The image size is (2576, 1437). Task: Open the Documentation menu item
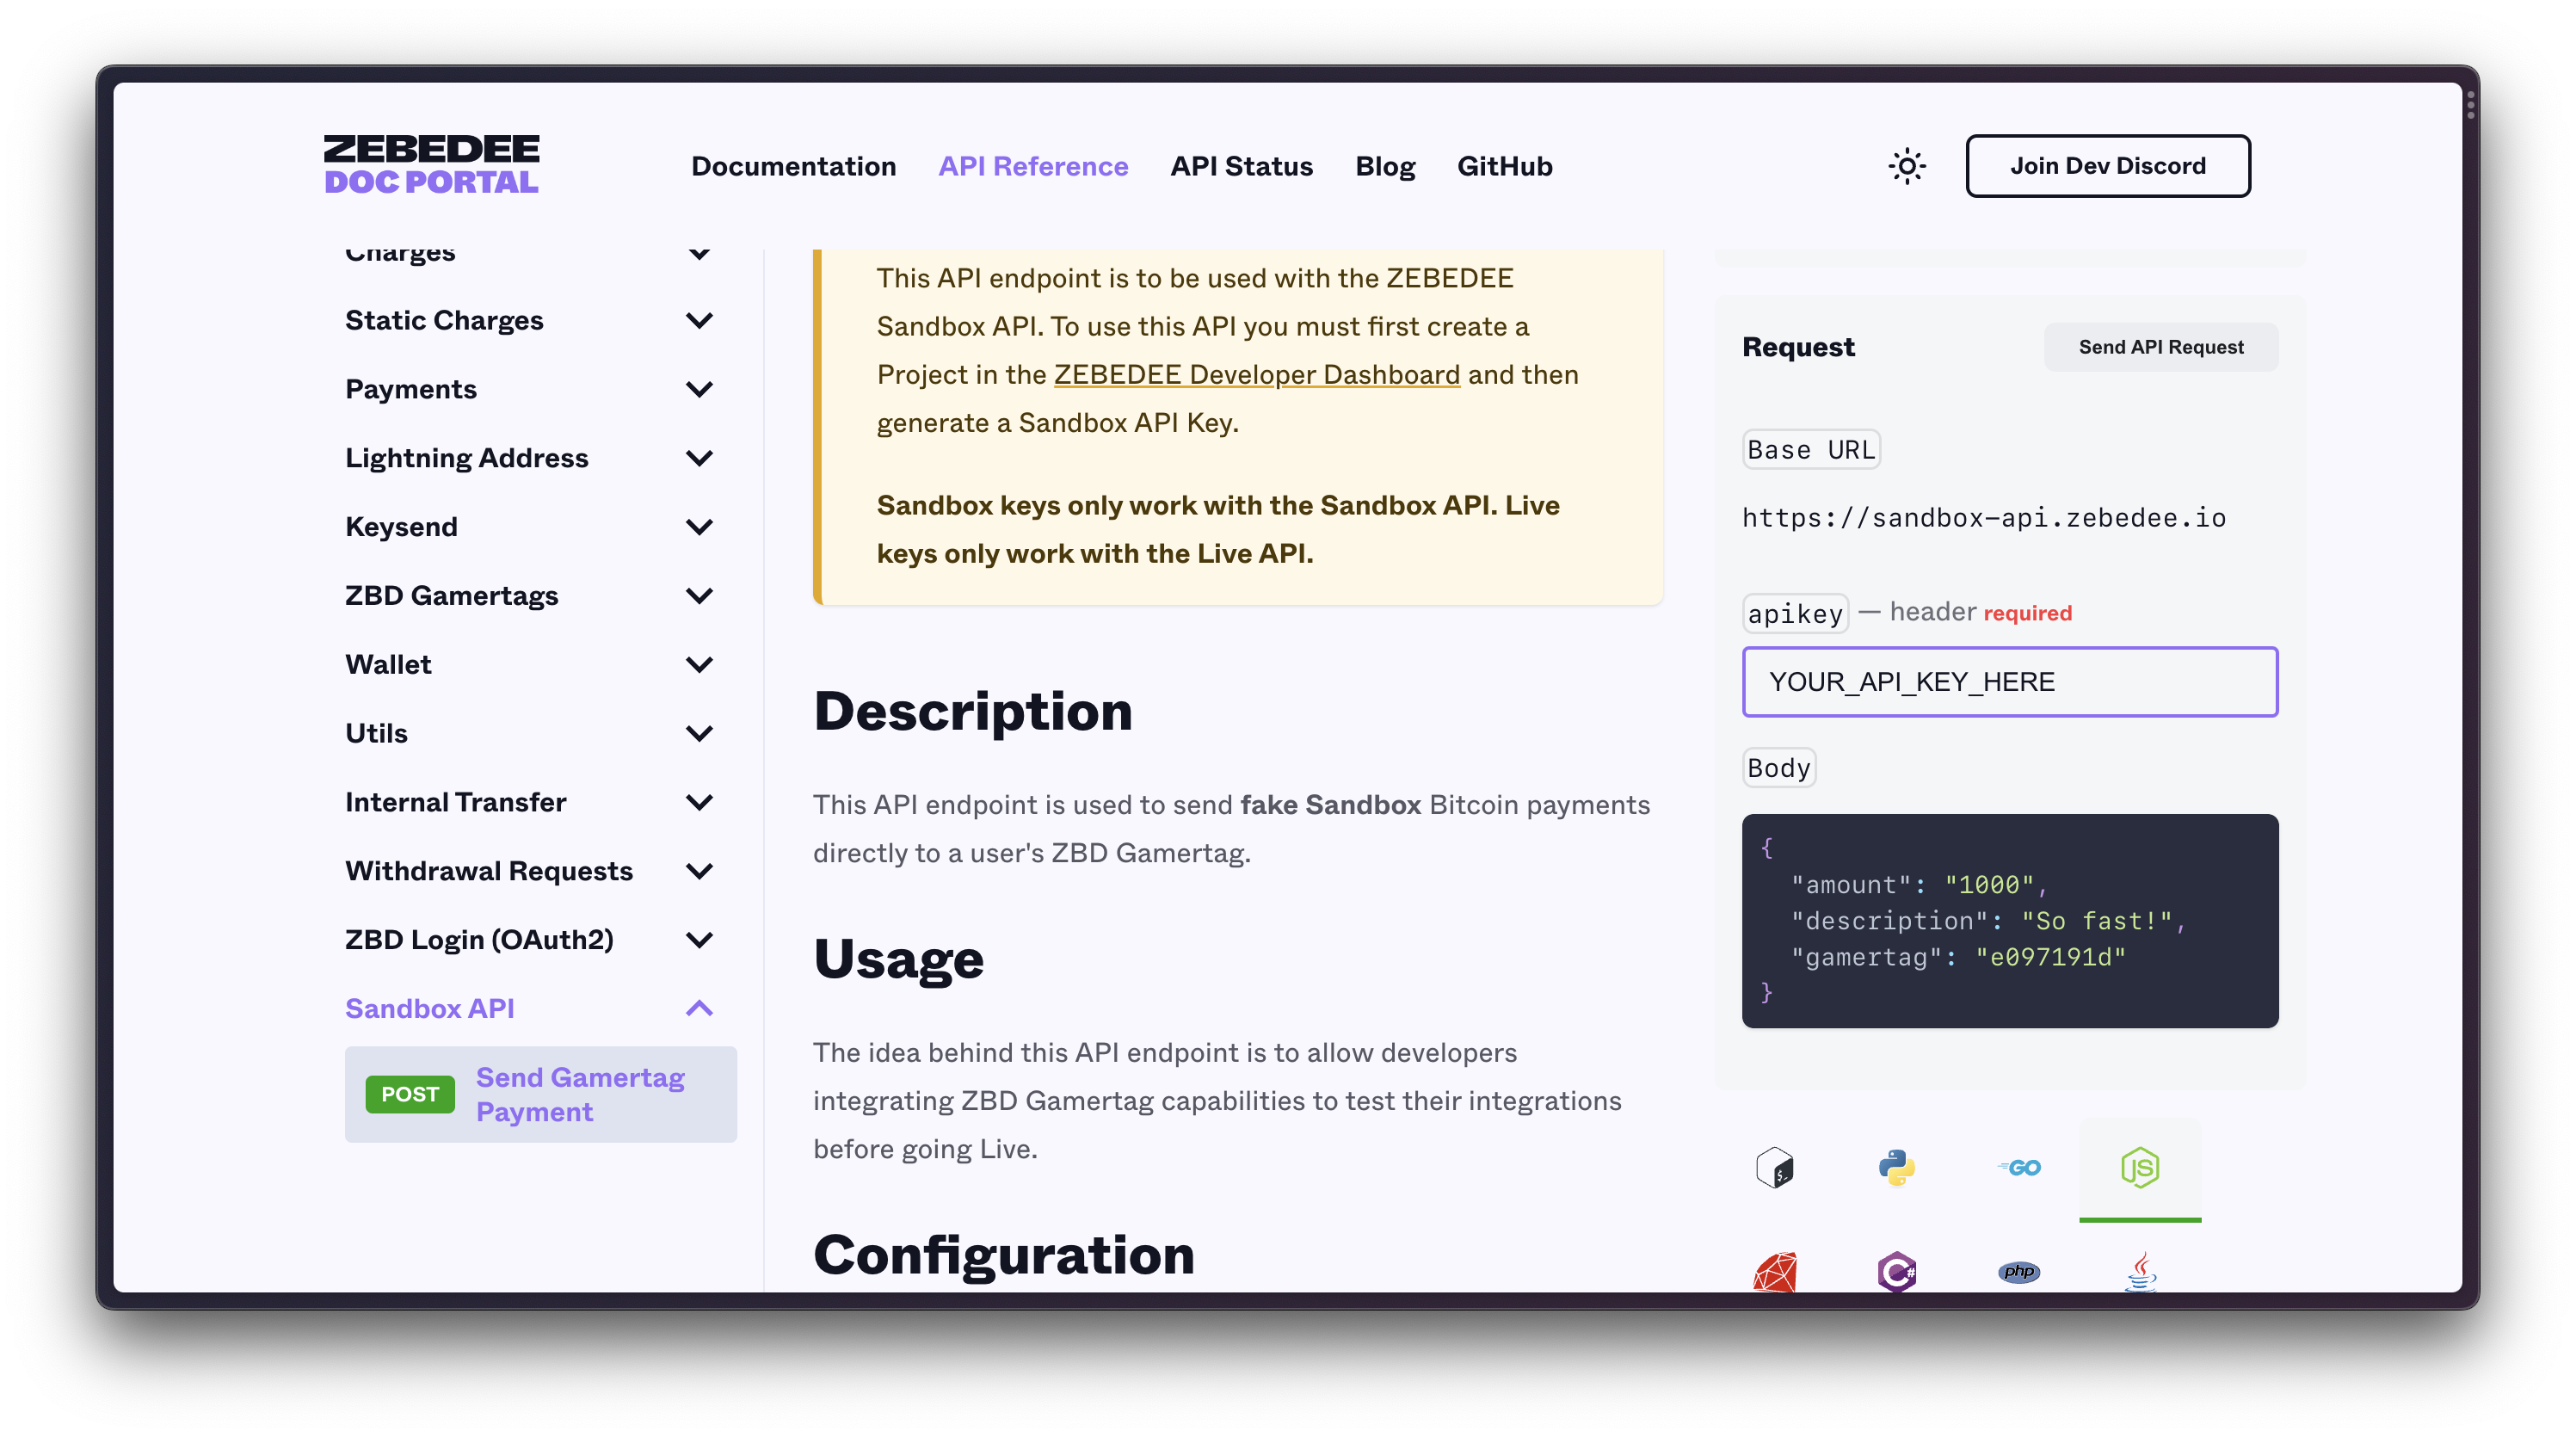click(792, 164)
